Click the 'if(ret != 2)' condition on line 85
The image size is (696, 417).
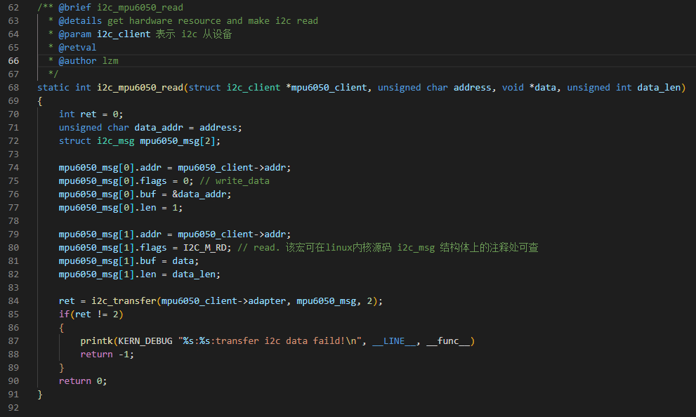pyautogui.click(x=91, y=314)
